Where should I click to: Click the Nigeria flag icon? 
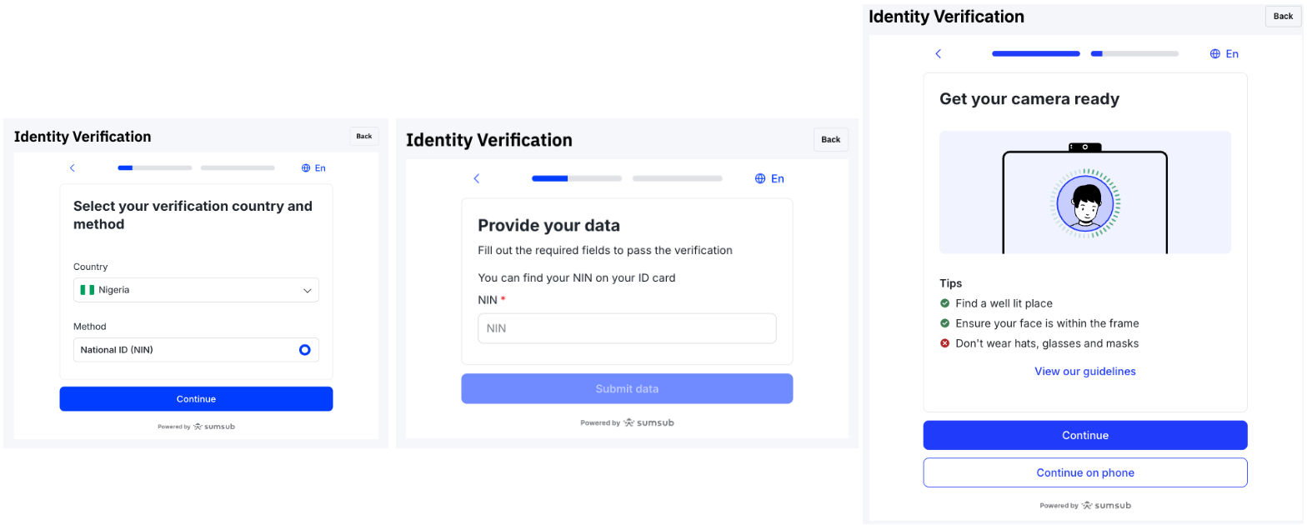click(87, 290)
